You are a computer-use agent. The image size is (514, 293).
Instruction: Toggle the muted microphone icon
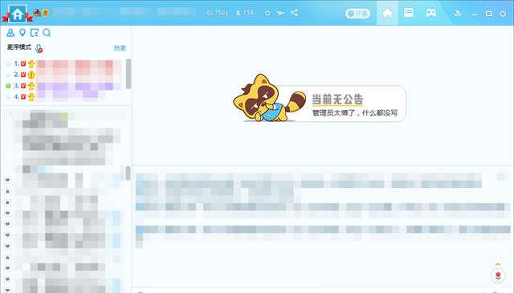pyautogui.click(x=39, y=48)
